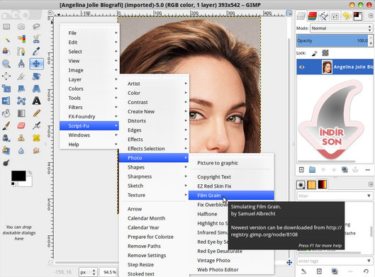Select the Select by Color tool
The image size is (375, 277).
click(x=21, y=39)
